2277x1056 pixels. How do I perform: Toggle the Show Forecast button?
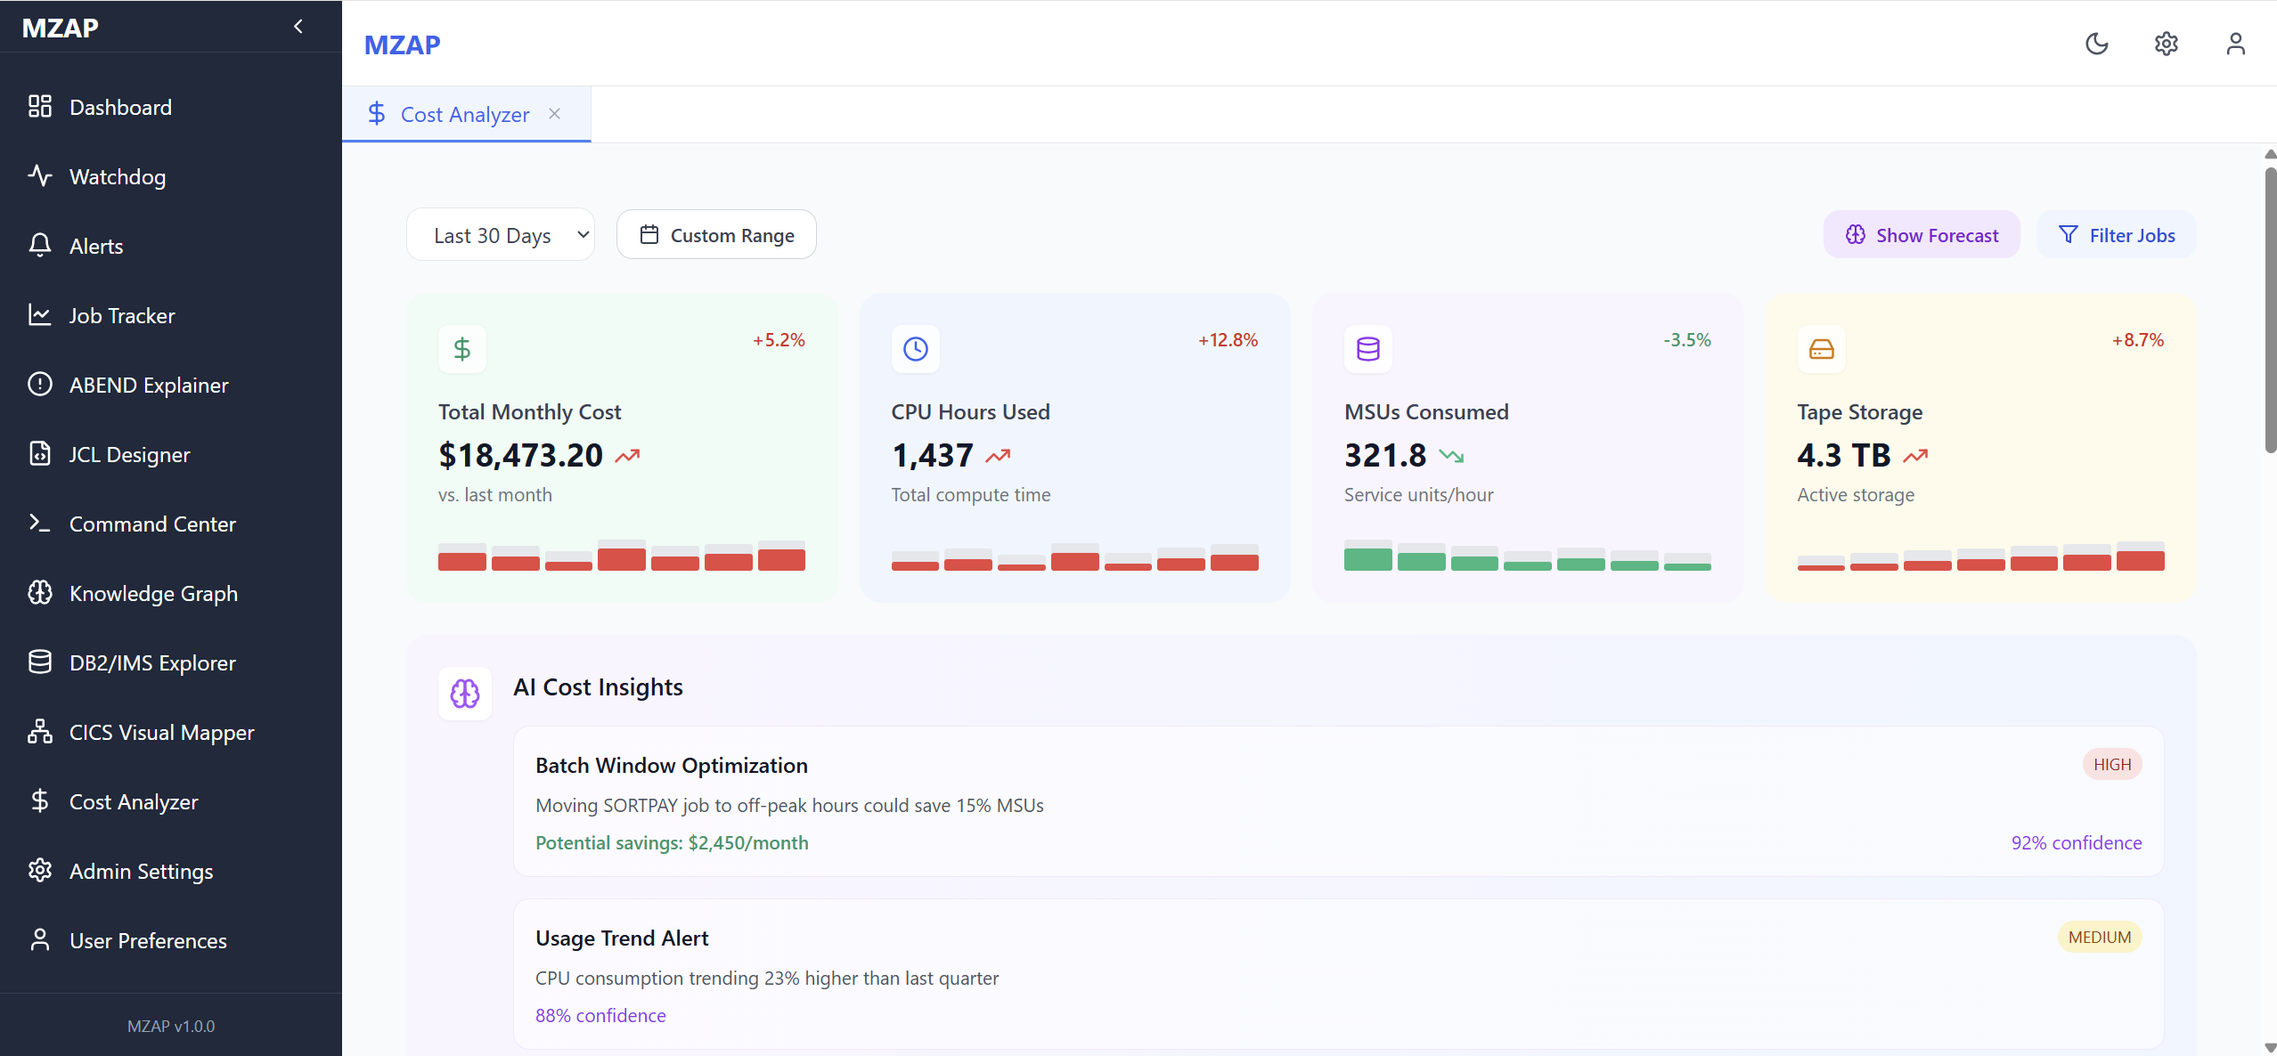point(1922,235)
